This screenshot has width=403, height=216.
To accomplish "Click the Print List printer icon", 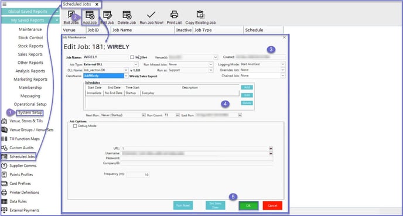I will (174, 15).
